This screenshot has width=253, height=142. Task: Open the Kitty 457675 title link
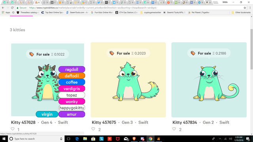[104, 122]
